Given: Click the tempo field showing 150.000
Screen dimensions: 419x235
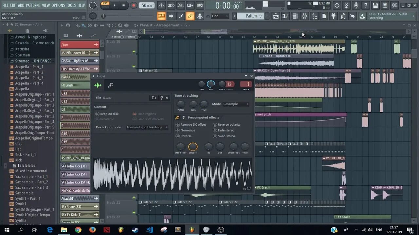Looking at the screenshot, I should coord(146,6).
